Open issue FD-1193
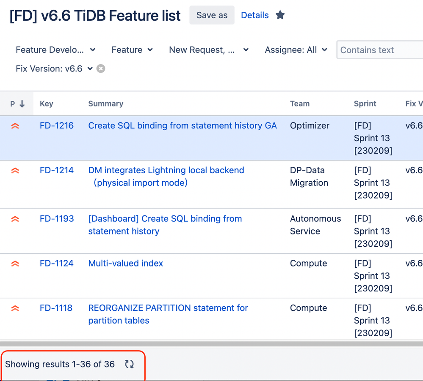 tap(57, 219)
